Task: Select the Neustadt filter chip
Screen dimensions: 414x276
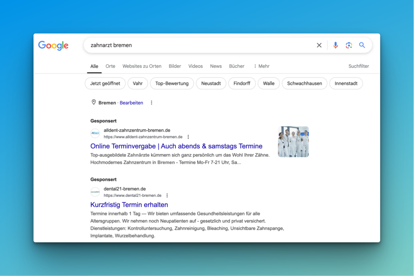Action: (x=211, y=83)
